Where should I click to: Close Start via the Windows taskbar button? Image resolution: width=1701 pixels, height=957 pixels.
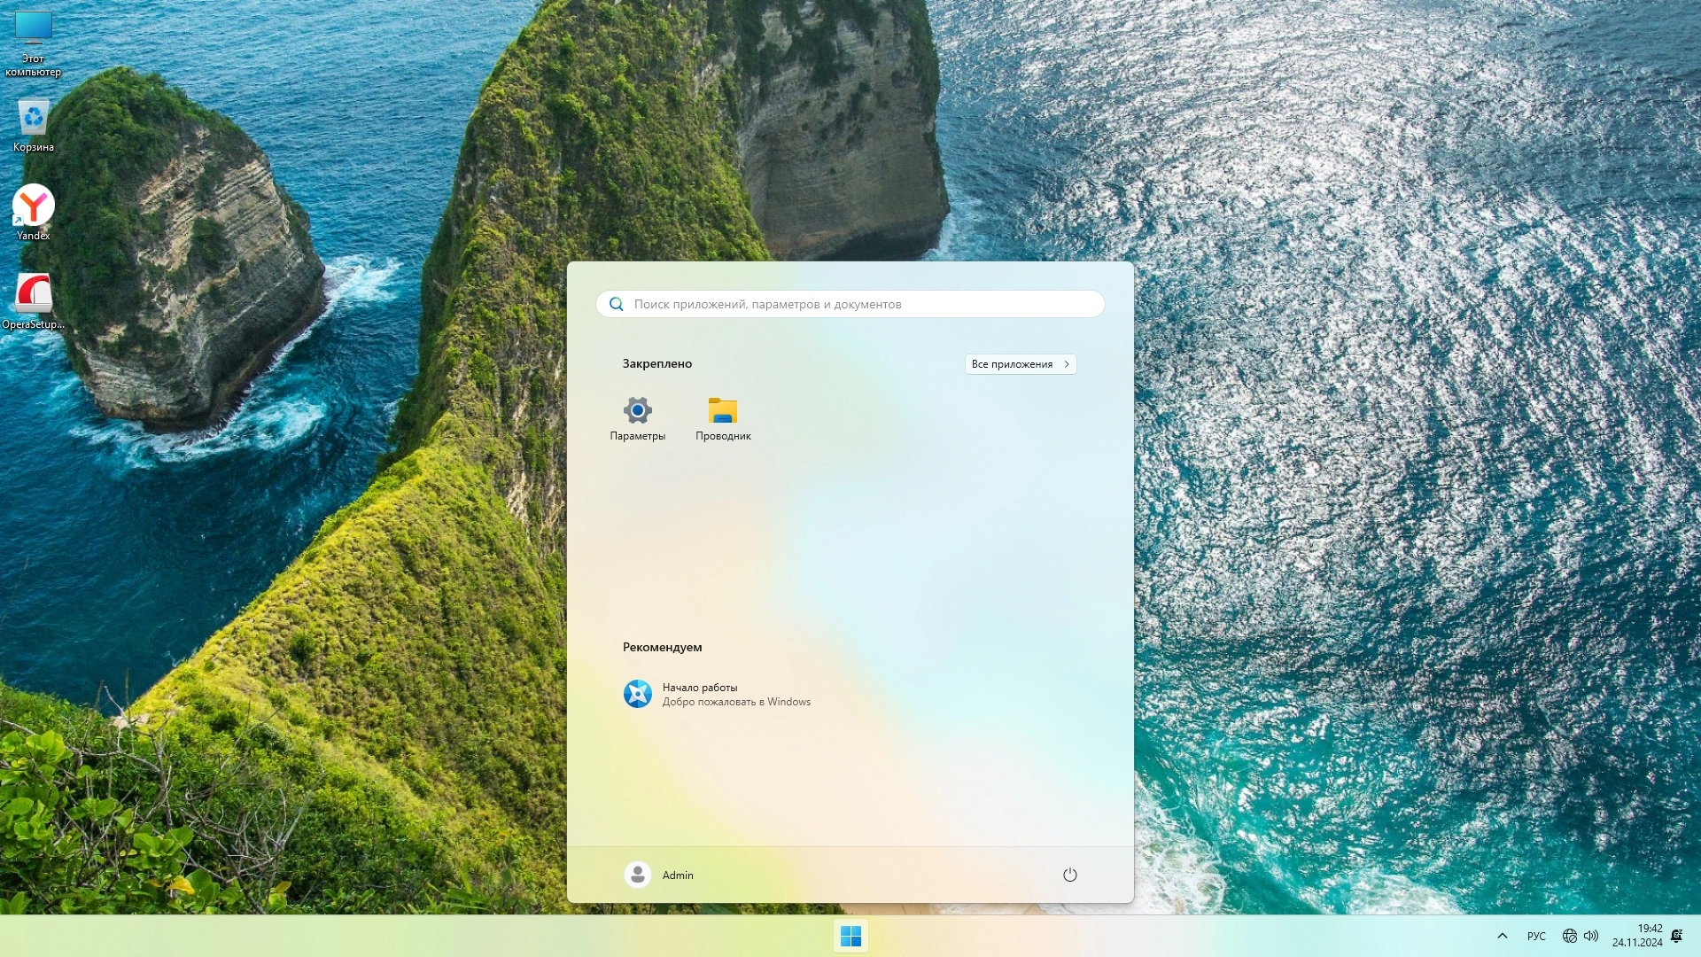(x=850, y=936)
